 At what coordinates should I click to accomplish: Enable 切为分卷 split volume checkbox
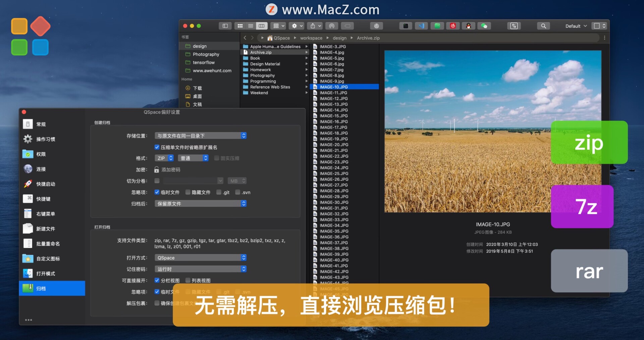point(157,181)
